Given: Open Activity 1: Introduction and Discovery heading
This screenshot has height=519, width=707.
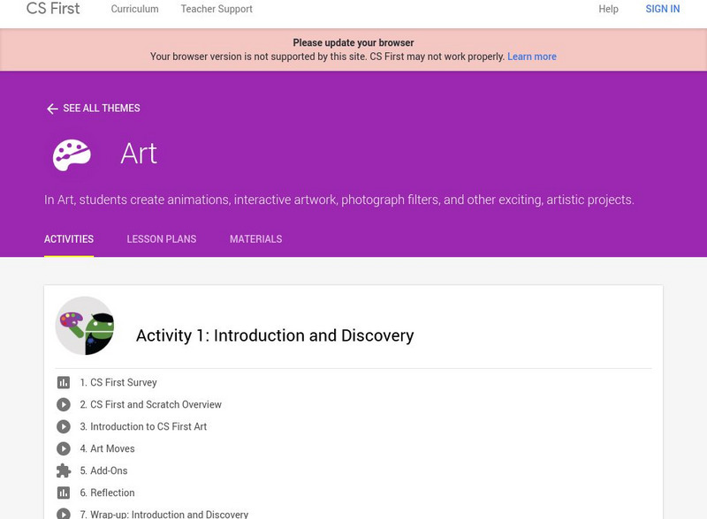Looking at the screenshot, I should [x=275, y=335].
